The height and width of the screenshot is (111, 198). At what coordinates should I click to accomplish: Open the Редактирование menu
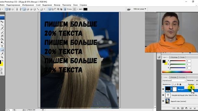pyautogui.click(x=13, y=5)
